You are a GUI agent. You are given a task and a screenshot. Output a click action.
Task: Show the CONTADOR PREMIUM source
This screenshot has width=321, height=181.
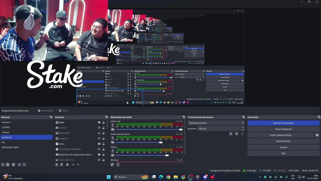coord(99,149)
